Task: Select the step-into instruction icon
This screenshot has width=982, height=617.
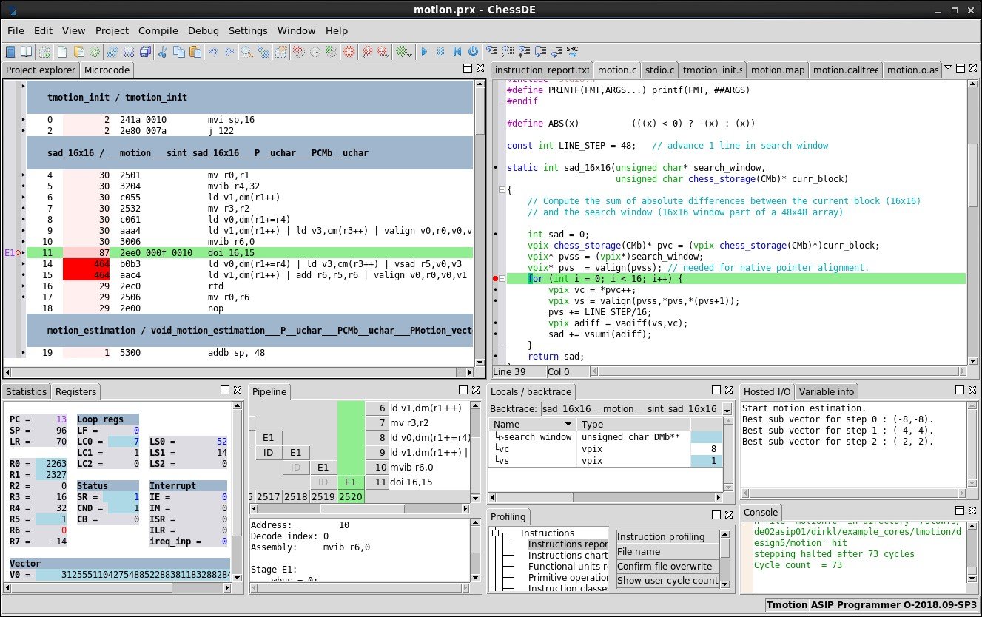Action: click(491, 50)
